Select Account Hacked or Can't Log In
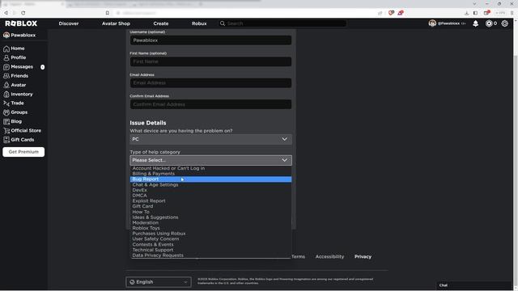The width and height of the screenshot is (518, 291). click(x=210, y=168)
